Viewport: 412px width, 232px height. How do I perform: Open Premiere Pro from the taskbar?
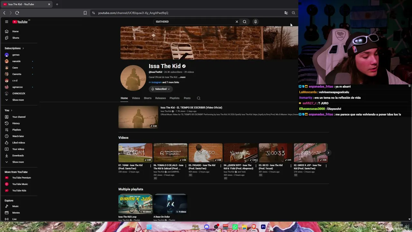[x=263, y=227]
